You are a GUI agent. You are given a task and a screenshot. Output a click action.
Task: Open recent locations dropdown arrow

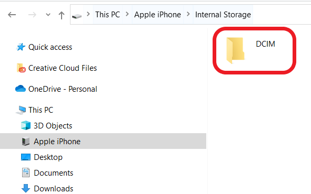click(x=48, y=15)
